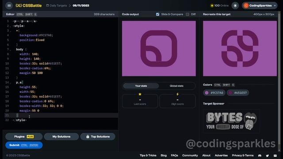The height and width of the screenshot is (159, 283).
Task: Click the Code output preview
Action: (x=159, y=48)
